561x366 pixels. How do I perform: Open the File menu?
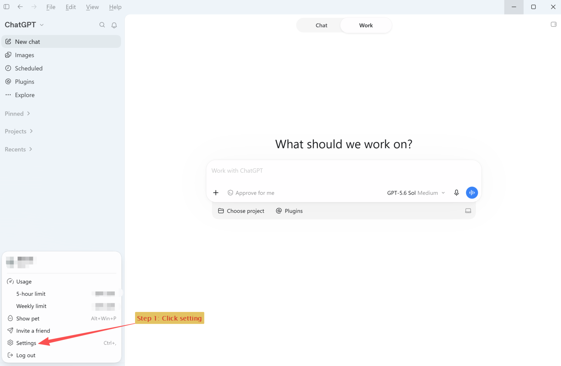[x=51, y=7]
